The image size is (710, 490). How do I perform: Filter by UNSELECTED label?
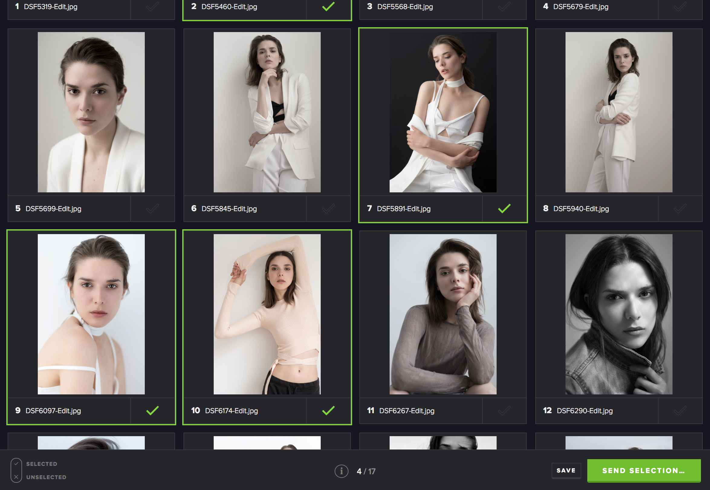point(46,477)
